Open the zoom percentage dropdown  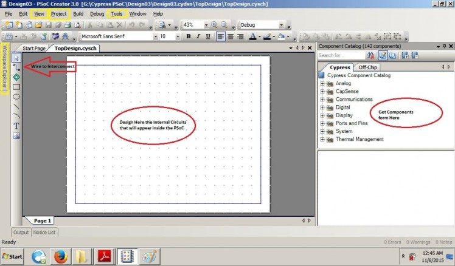[206, 26]
